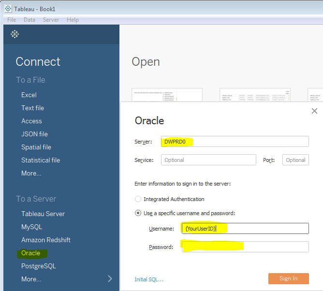The image size is (323, 291).
Task: Focus the Server field containing DWPRD0
Action: tap(235, 142)
